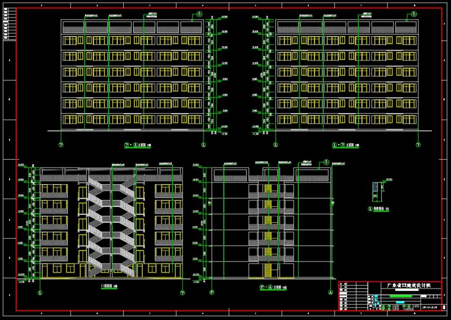Select axis bubble 7 below the staircase section
The width and height of the screenshot is (451, 320).
point(183,292)
